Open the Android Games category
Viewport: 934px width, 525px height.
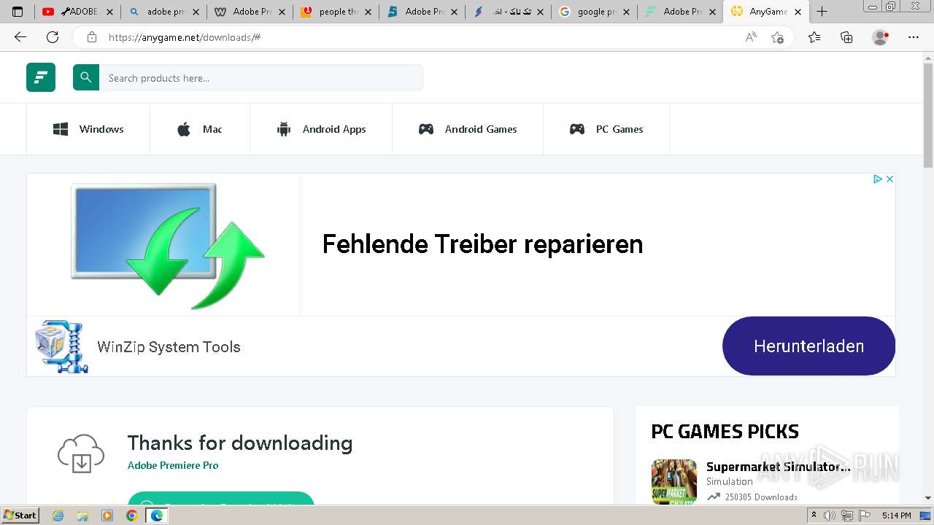468,129
